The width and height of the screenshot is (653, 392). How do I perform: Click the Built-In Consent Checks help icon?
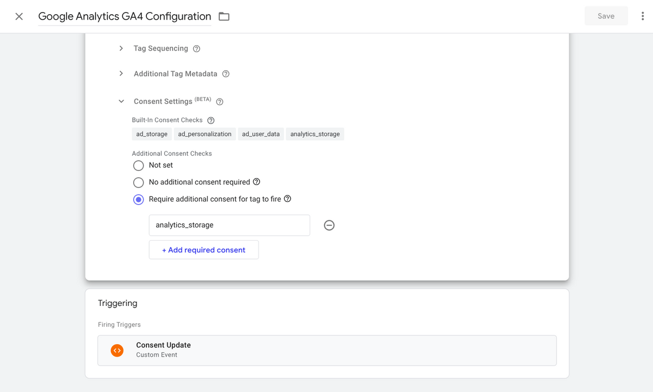[x=211, y=120]
